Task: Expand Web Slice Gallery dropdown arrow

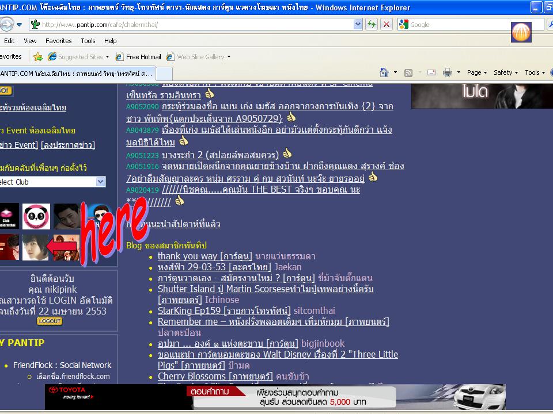Action: (x=229, y=57)
